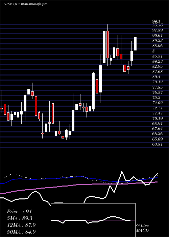Click the 'NYSE OPY mail.munafa.pro' chart title

[x=25, y=4]
